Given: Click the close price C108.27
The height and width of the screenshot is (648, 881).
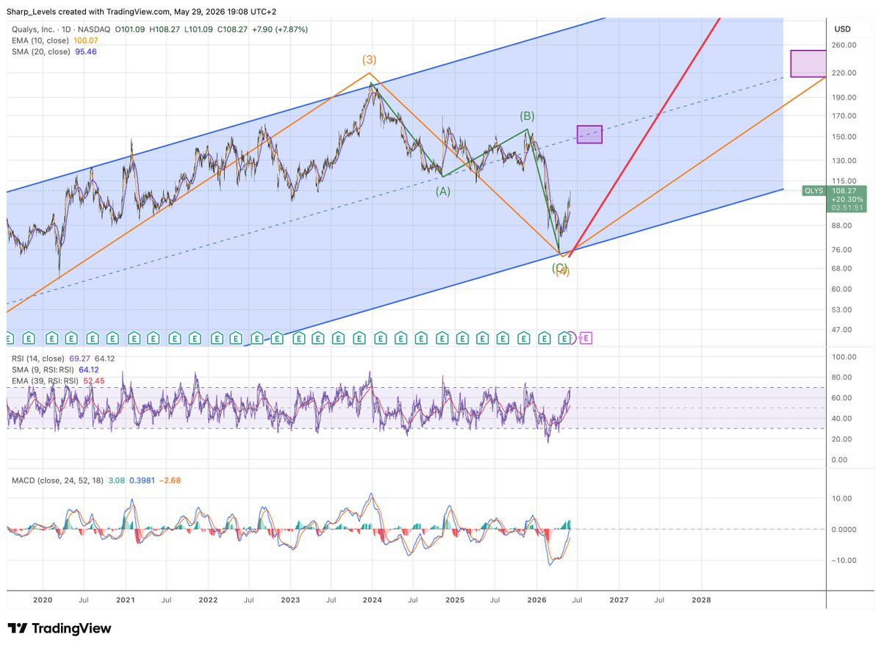Looking at the screenshot, I should click(x=232, y=29).
